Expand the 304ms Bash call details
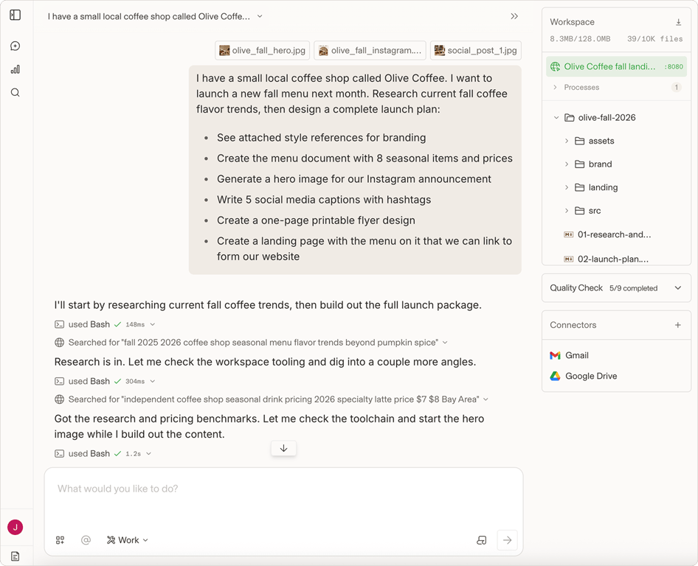The width and height of the screenshot is (698, 566). pyautogui.click(x=152, y=382)
